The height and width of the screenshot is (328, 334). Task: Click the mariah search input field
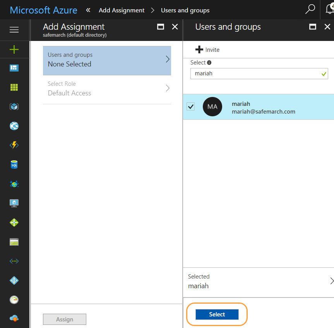pyautogui.click(x=259, y=73)
